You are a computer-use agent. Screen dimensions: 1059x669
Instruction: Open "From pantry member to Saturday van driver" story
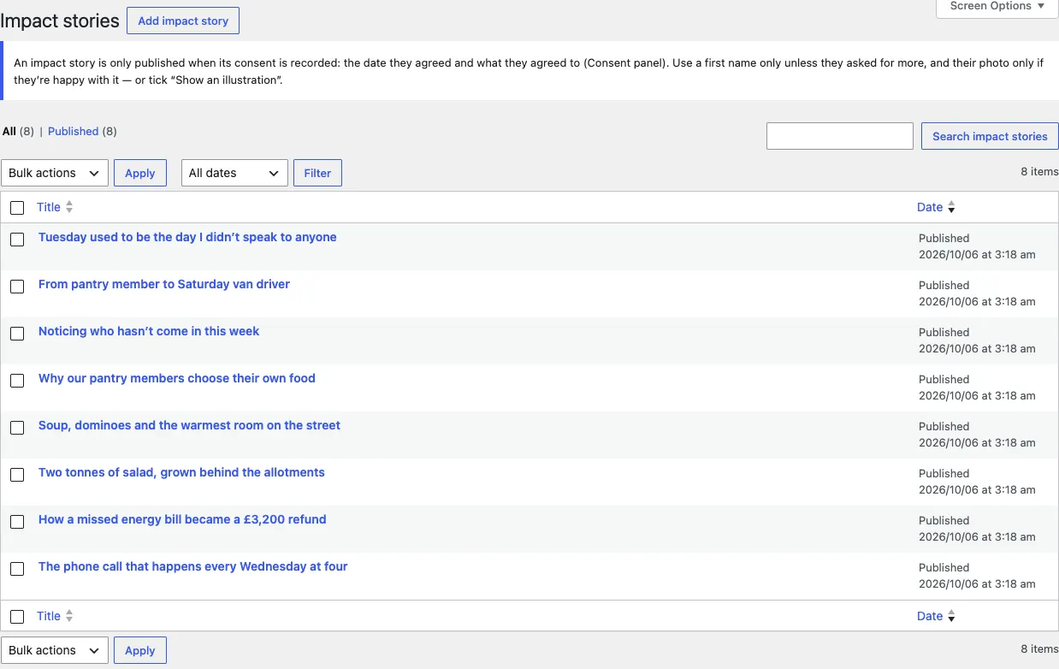164,284
